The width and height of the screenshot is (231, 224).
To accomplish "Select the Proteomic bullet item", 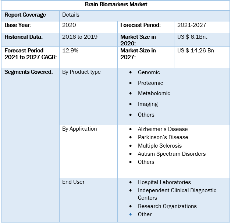I will [150, 83].
